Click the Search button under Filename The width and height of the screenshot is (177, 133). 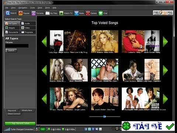11,50
